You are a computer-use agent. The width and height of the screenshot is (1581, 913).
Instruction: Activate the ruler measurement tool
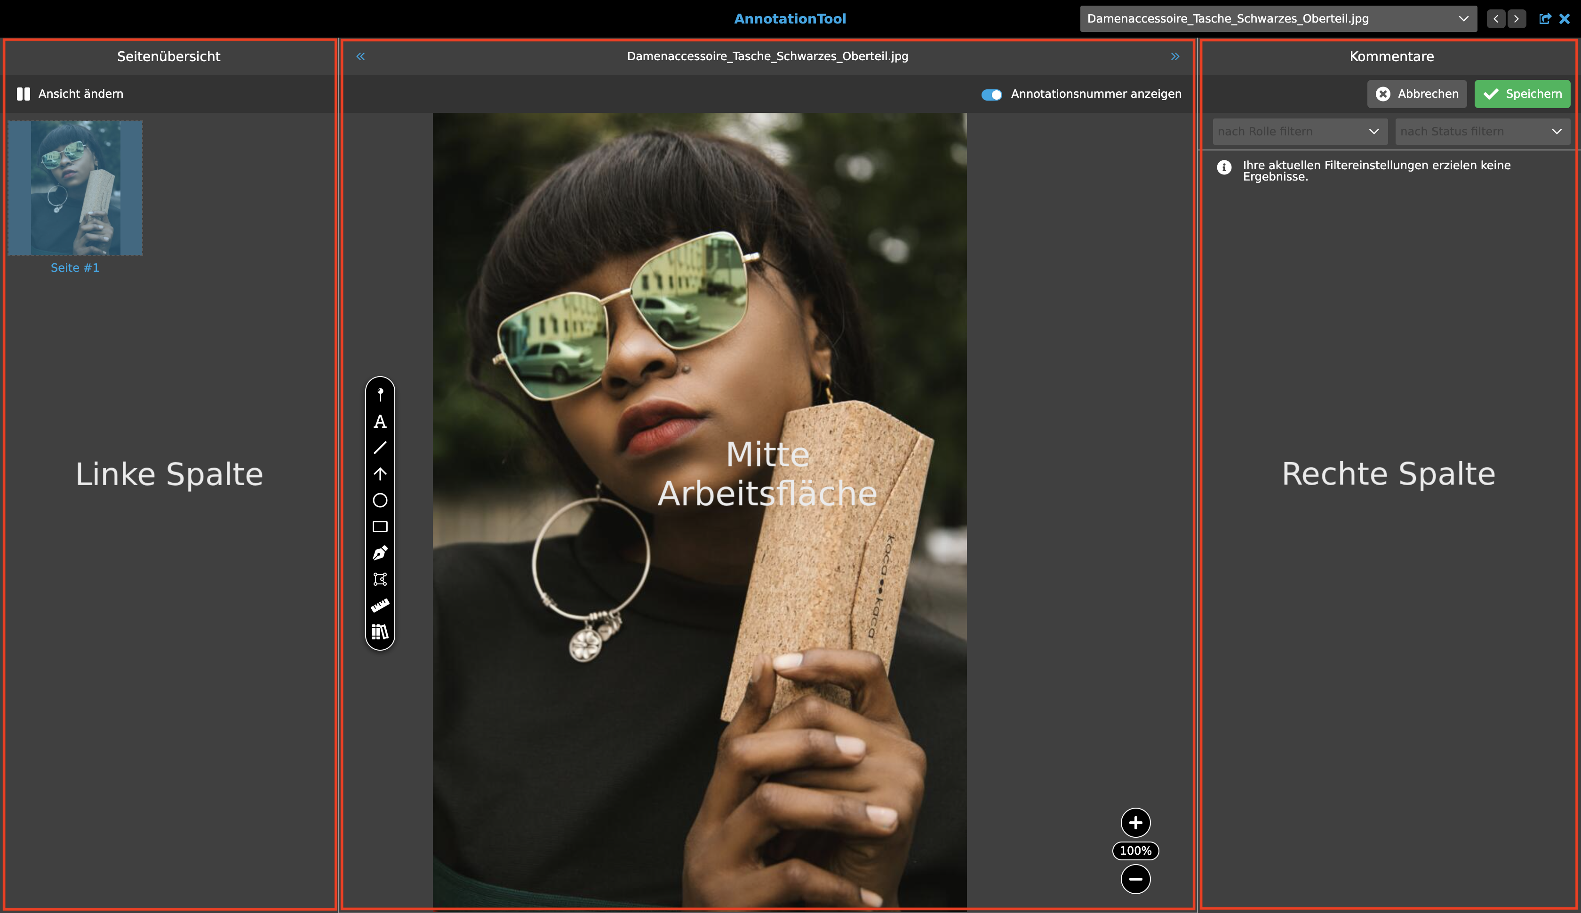380,606
